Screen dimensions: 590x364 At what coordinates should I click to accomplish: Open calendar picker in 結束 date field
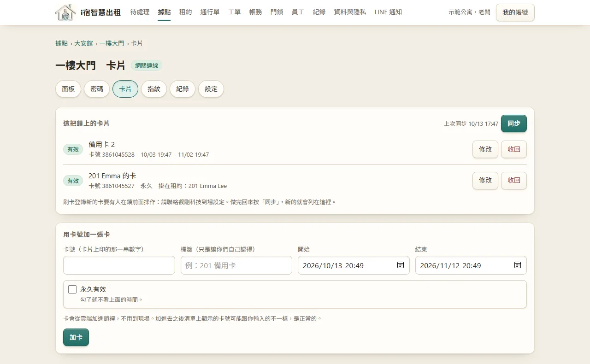coord(518,265)
